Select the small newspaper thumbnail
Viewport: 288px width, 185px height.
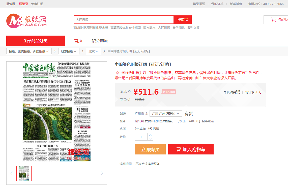[x=24, y=173]
